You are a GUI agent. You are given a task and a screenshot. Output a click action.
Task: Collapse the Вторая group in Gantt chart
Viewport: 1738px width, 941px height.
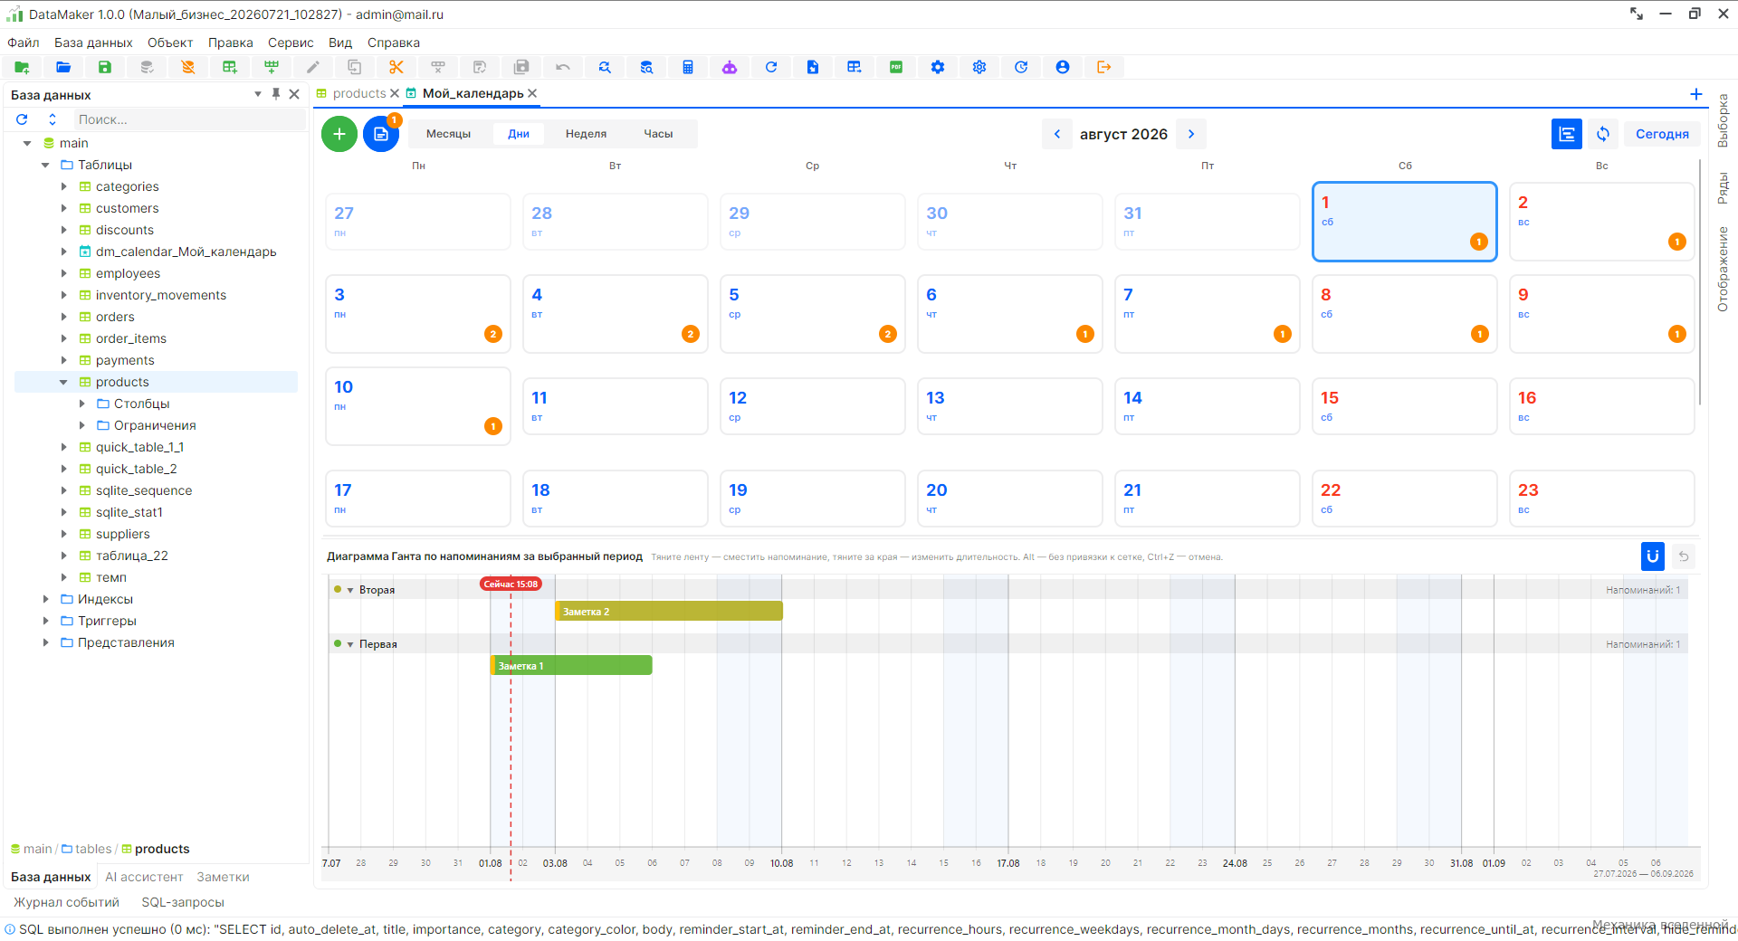350,590
